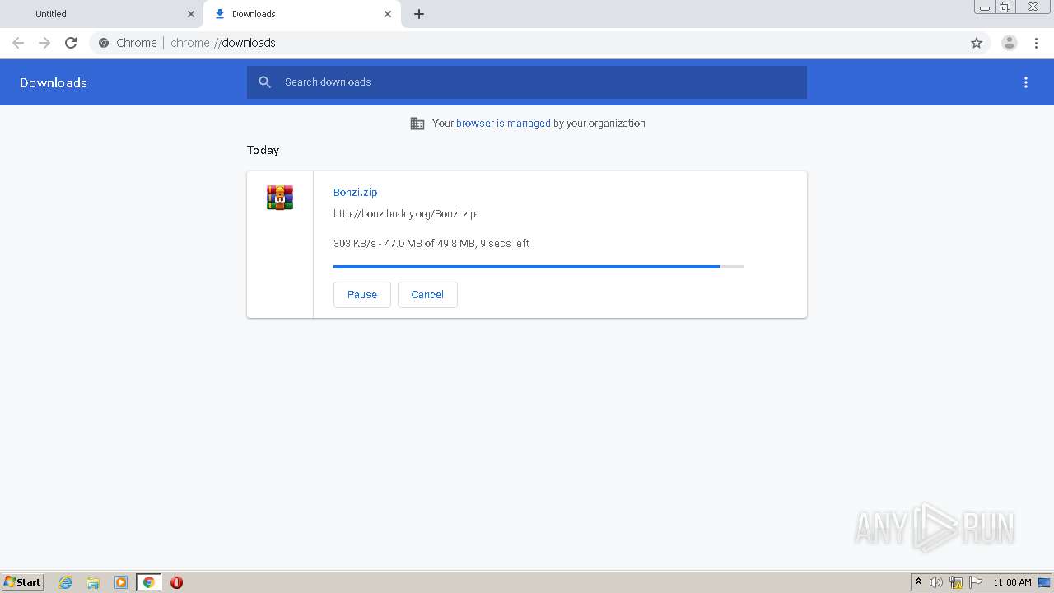Open the Chrome three-dot menu
This screenshot has width=1054, height=593.
(1036, 43)
